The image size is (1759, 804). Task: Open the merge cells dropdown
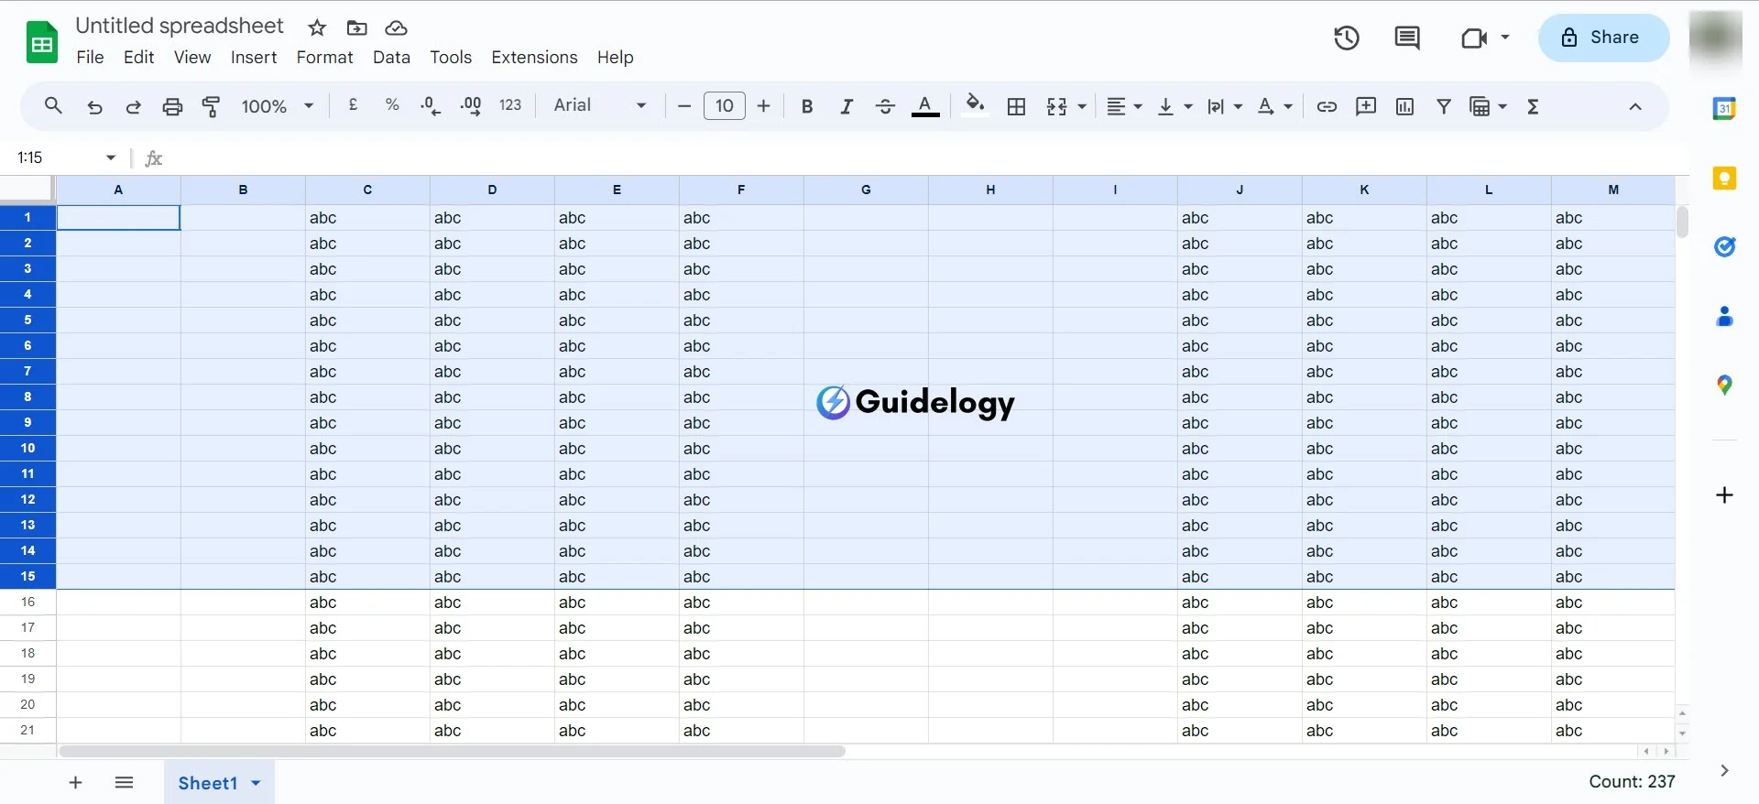[1082, 107]
